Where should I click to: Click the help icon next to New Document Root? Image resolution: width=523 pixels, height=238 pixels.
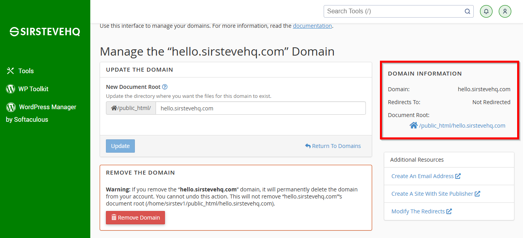(x=165, y=87)
